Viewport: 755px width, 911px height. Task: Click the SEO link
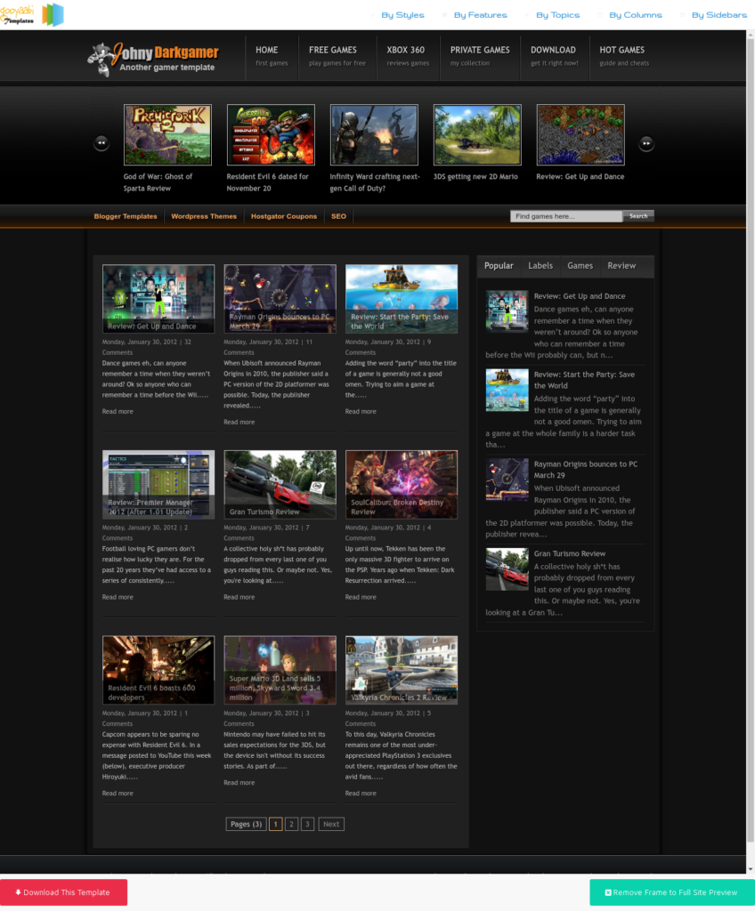coord(338,216)
